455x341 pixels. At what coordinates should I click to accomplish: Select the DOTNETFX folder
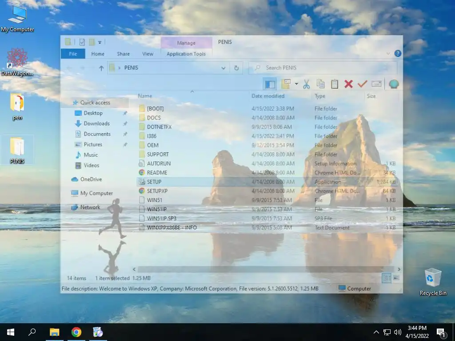click(x=160, y=127)
